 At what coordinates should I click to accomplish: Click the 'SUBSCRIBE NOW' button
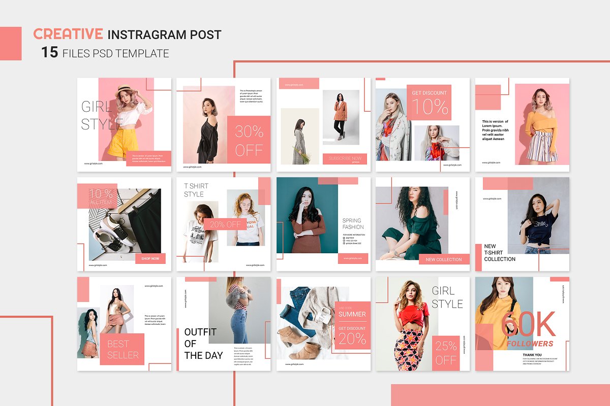345,159
